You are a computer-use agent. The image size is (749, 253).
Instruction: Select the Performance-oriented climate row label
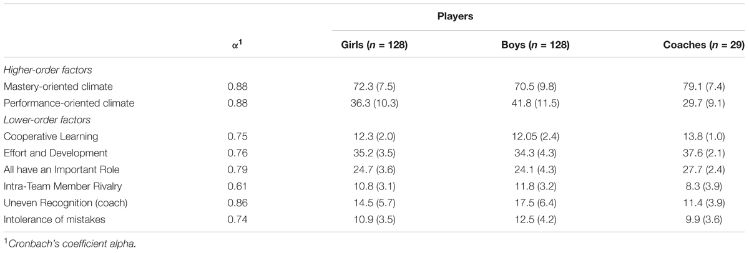pyautogui.click(x=61, y=102)
